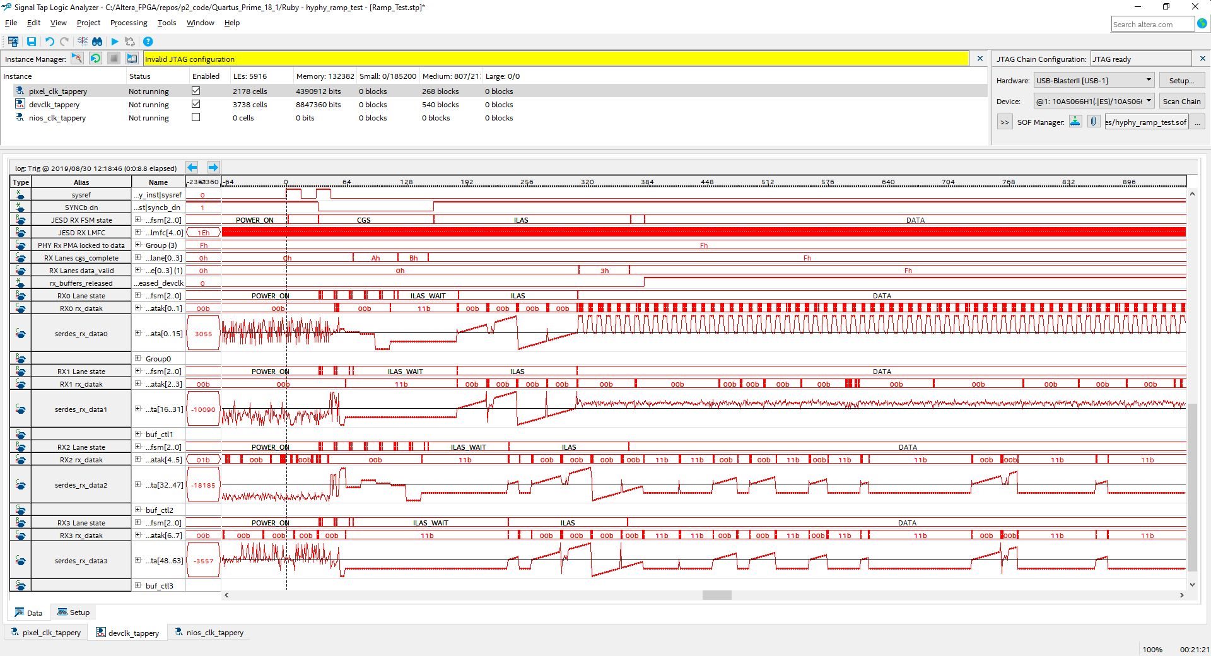Screen dimensions: 1211x656
Task: Expand the Group (3) PMA locked row
Action: click(x=137, y=245)
